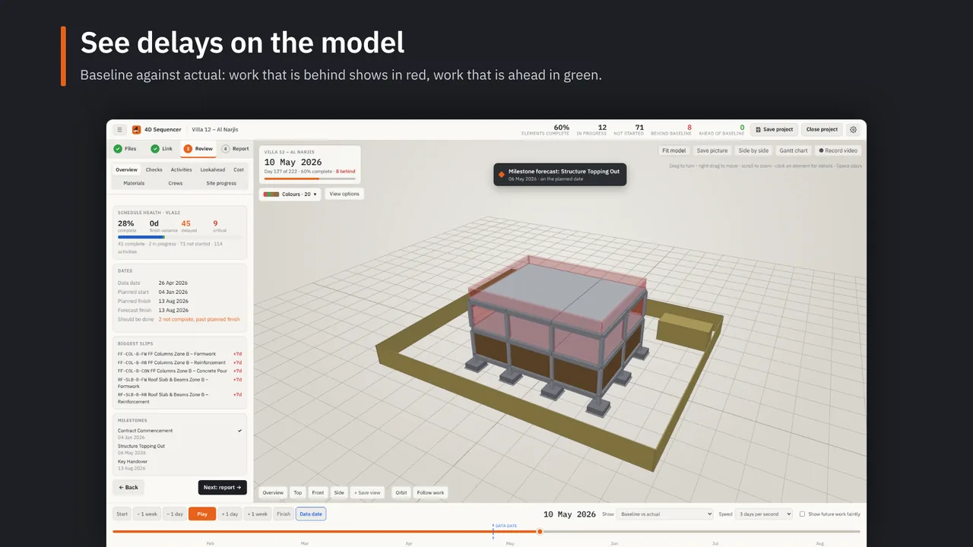Open the Materials tab

134,183
